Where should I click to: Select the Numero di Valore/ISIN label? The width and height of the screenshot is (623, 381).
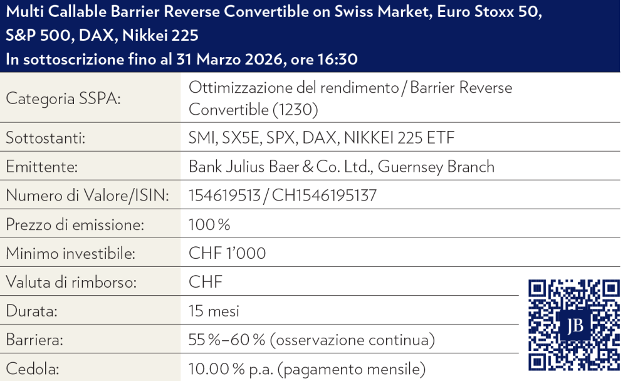tap(88, 196)
